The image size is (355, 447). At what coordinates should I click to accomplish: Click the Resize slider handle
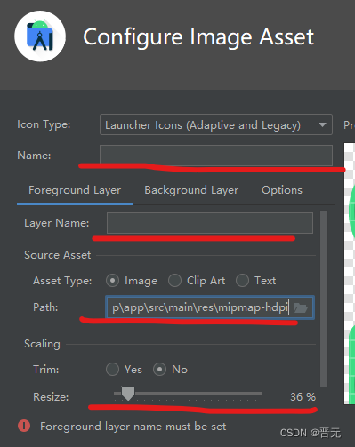coord(128,393)
